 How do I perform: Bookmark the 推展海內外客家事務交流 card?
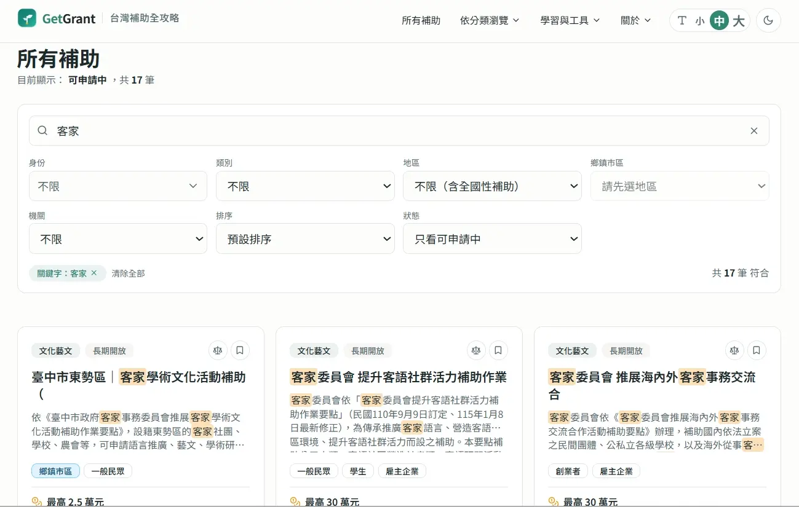[x=757, y=350]
